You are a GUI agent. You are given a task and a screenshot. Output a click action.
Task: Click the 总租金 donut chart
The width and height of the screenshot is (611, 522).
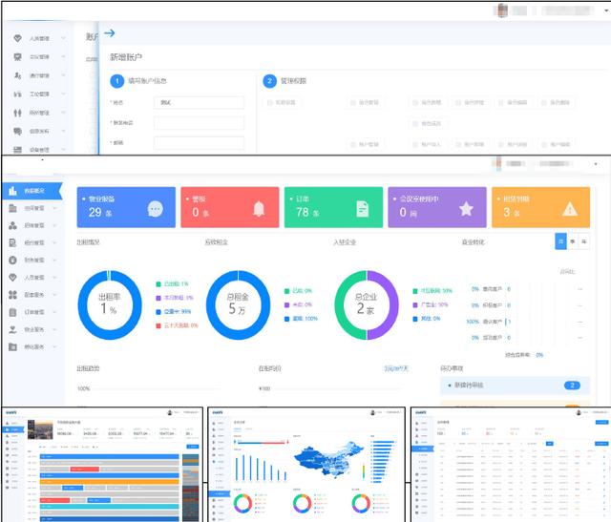pos(238,305)
